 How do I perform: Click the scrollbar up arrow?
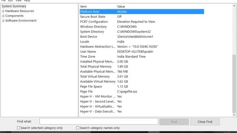[x=234, y=6]
